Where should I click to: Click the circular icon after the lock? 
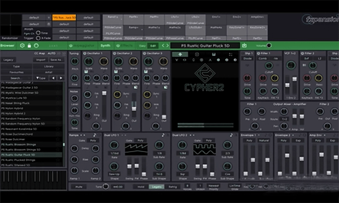36,46
